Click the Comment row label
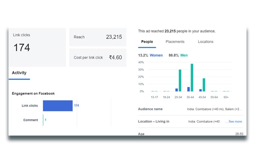 click(x=30, y=120)
